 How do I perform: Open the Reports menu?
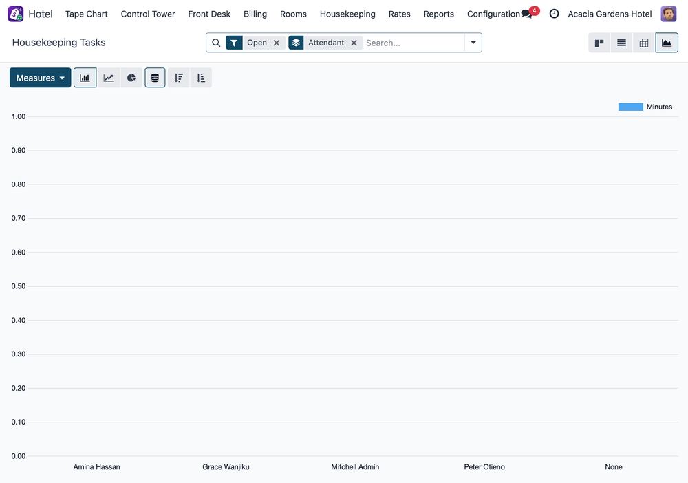click(439, 14)
